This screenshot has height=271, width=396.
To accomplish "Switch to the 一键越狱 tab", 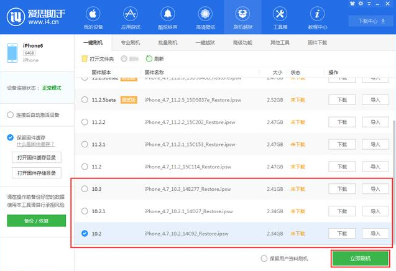I will point(205,43).
